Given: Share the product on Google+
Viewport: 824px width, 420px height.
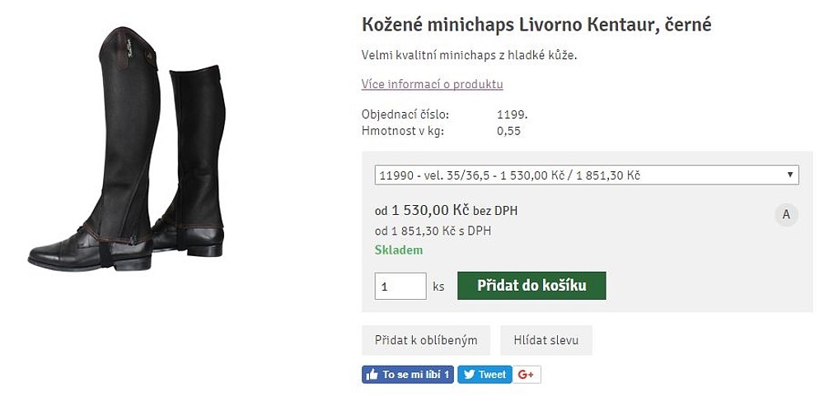Looking at the screenshot, I should (526, 375).
